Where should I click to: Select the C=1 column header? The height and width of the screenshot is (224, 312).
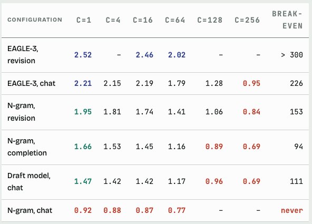[84, 20]
